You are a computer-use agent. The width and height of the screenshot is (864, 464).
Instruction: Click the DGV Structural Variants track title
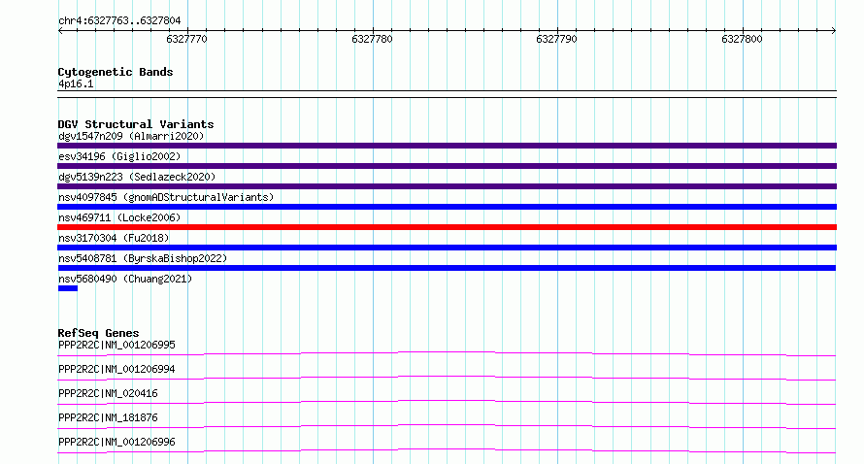click(x=136, y=124)
